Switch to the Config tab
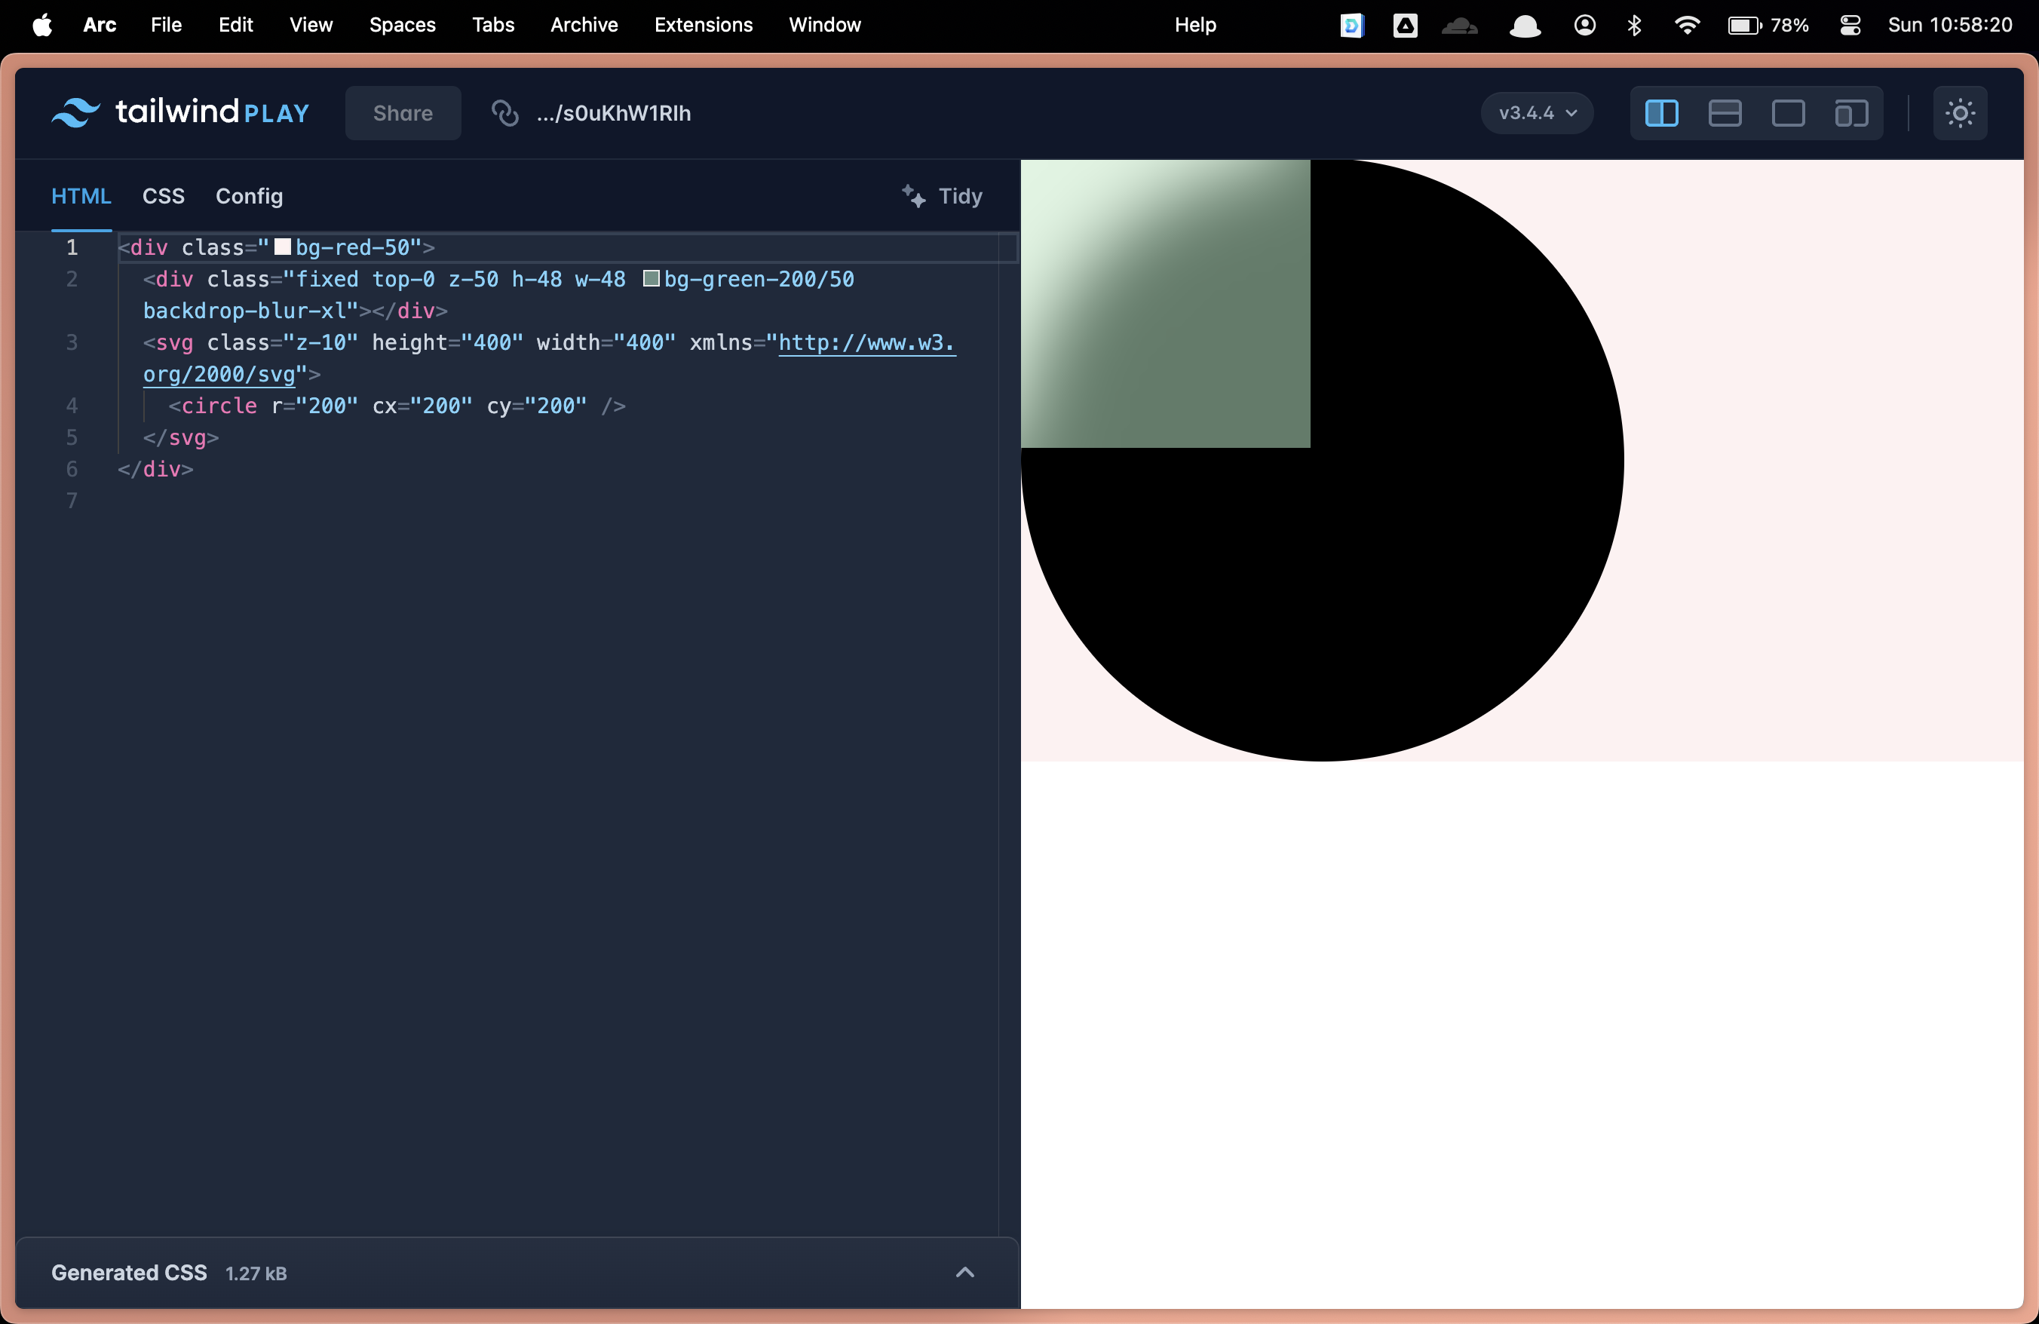Viewport: 2039px width, 1324px height. [248, 196]
